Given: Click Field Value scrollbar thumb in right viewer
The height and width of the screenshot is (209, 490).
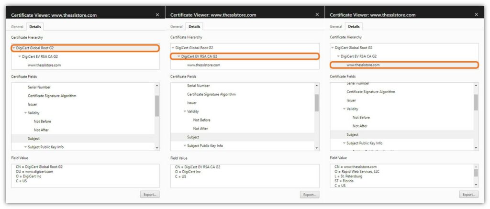Looking at the screenshot, I should [x=476, y=173].
